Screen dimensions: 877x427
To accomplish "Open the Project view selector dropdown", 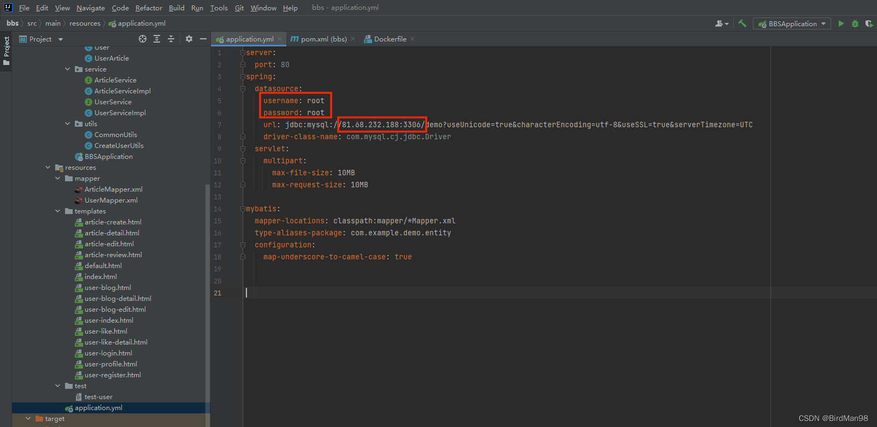I will coord(41,39).
